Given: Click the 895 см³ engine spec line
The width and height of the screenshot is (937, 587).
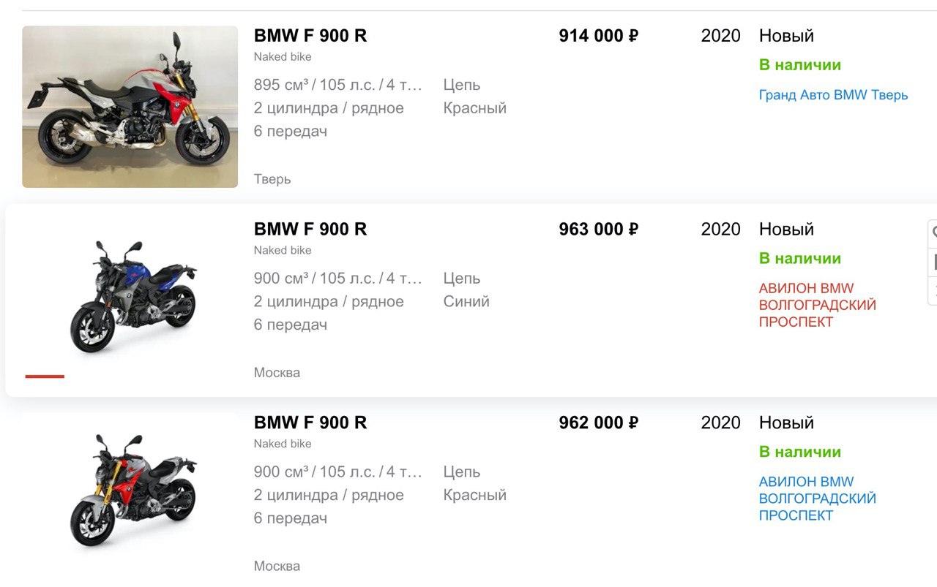Looking at the screenshot, I should [338, 85].
